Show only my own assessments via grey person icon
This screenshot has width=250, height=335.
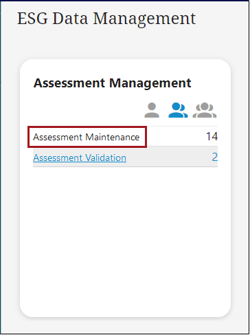(x=152, y=110)
